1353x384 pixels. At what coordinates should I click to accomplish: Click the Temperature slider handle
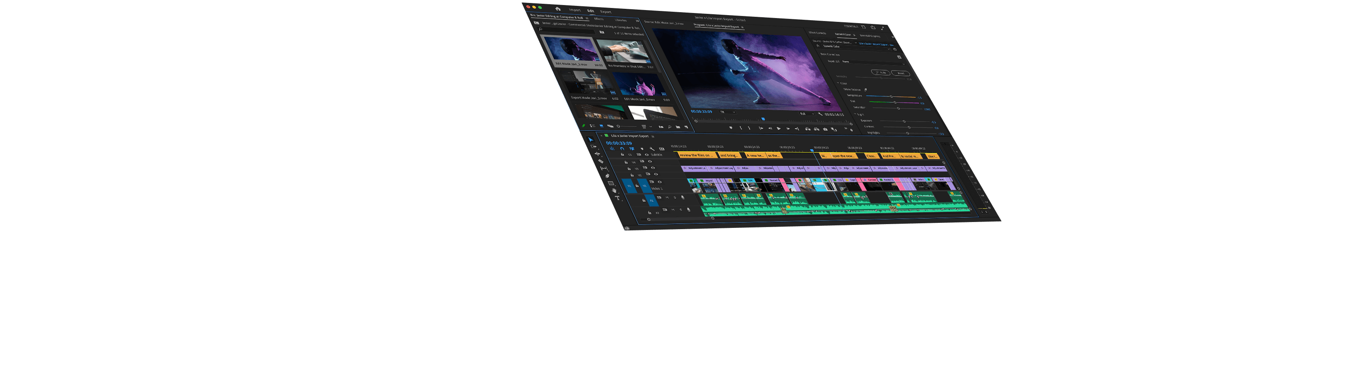pyautogui.click(x=891, y=97)
